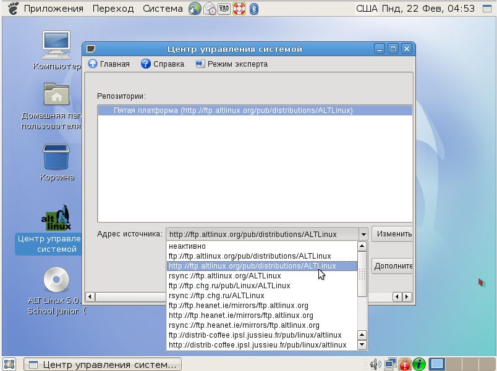Screen dimensions: 497x371
Task: Collapse the Адрес источника dropdown arrow
Action: pos(363,235)
